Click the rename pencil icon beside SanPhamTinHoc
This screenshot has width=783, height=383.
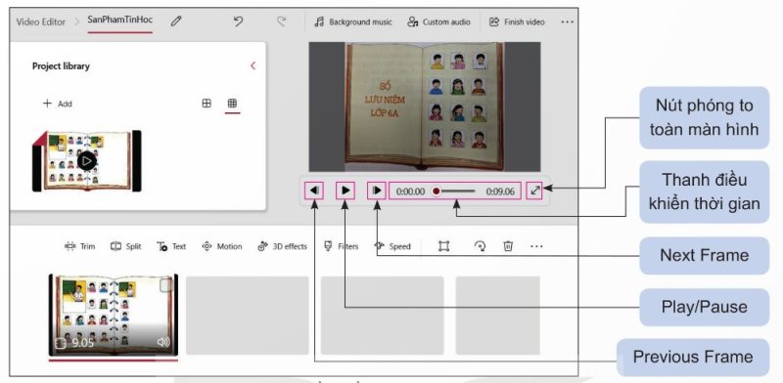click(176, 21)
